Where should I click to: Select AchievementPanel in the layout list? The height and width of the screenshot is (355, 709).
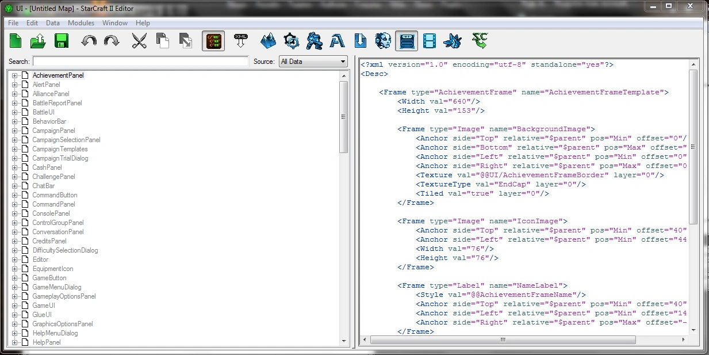[x=58, y=75]
